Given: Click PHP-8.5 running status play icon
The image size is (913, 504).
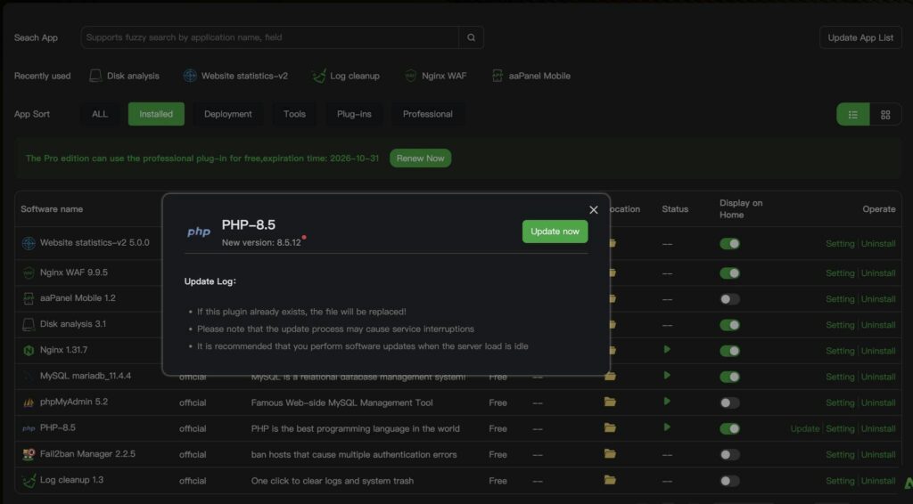Looking at the screenshot, I should 667,427.
